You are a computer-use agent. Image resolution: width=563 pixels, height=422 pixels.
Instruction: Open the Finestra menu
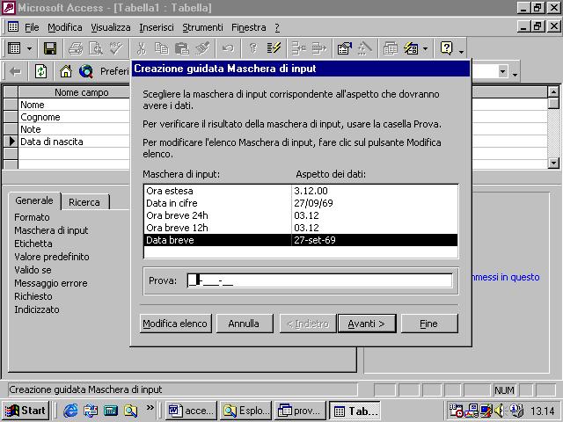coord(249,27)
